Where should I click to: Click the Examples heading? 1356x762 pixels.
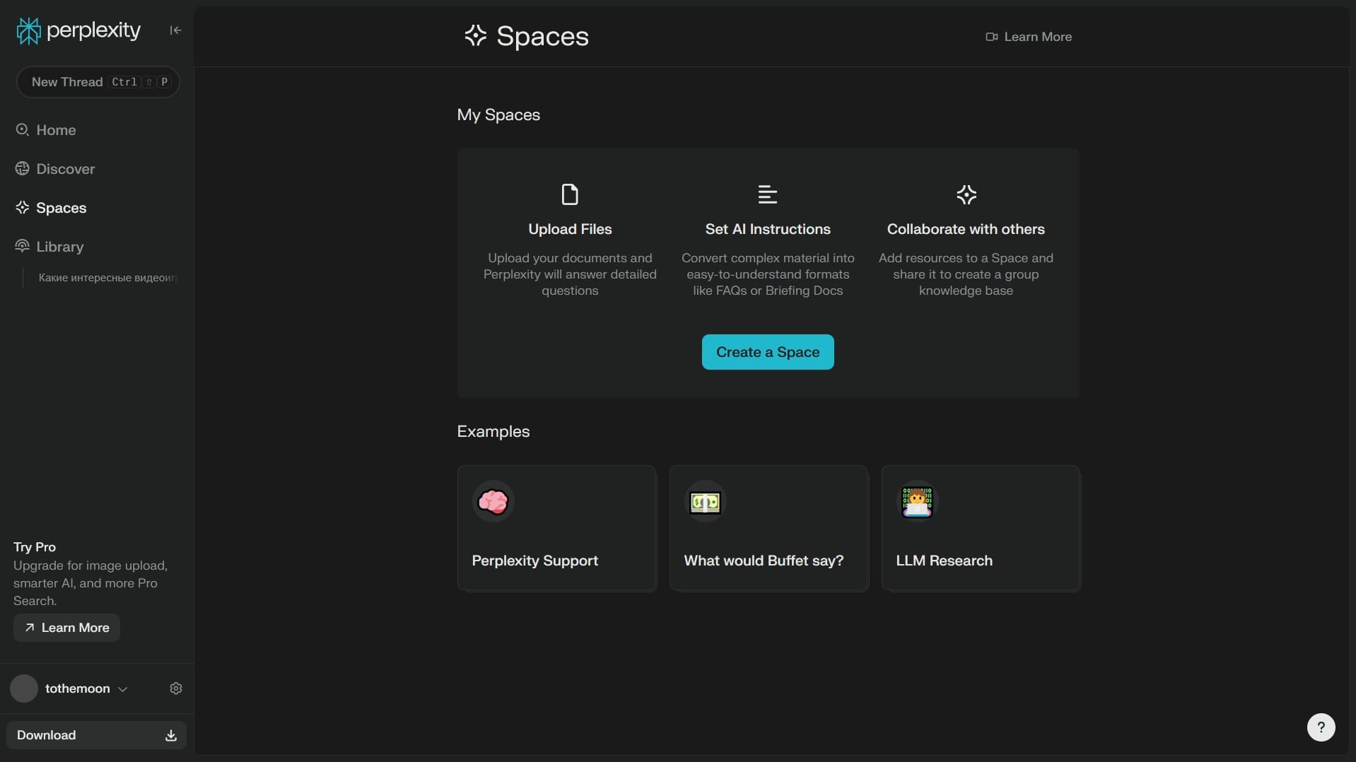pyautogui.click(x=493, y=432)
